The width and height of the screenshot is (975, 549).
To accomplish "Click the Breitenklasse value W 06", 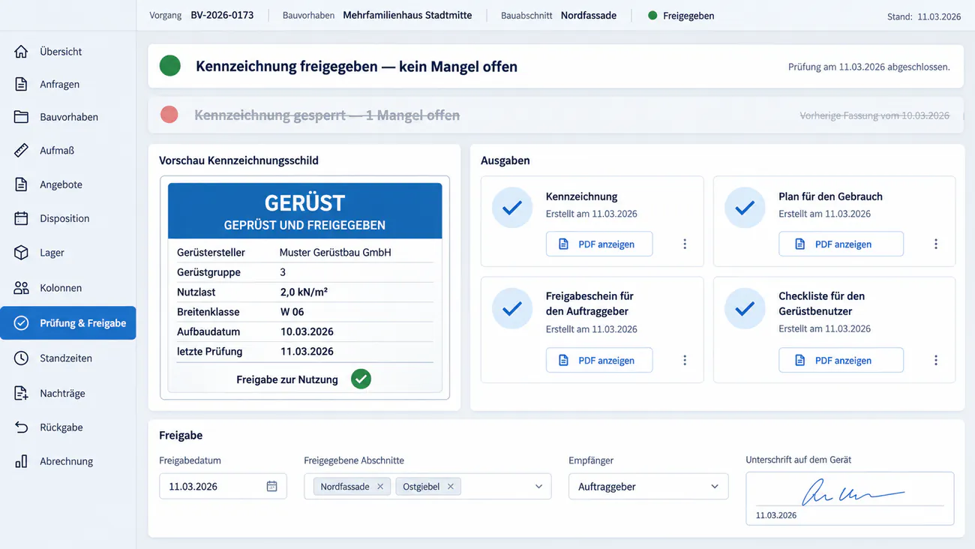I will (x=292, y=311).
